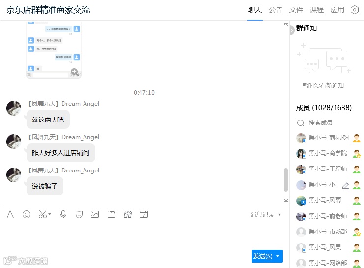The width and height of the screenshot is (364, 268).
Task: Zoom the chat screenshot with magnifier
Action: (x=74, y=72)
